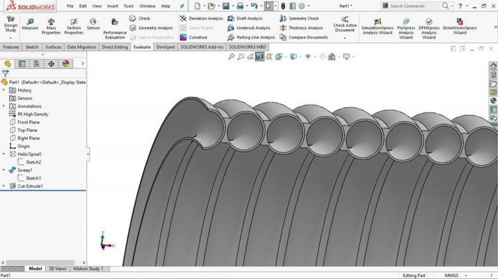
Task: Click Draft Analysis button
Action: click(x=249, y=19)
